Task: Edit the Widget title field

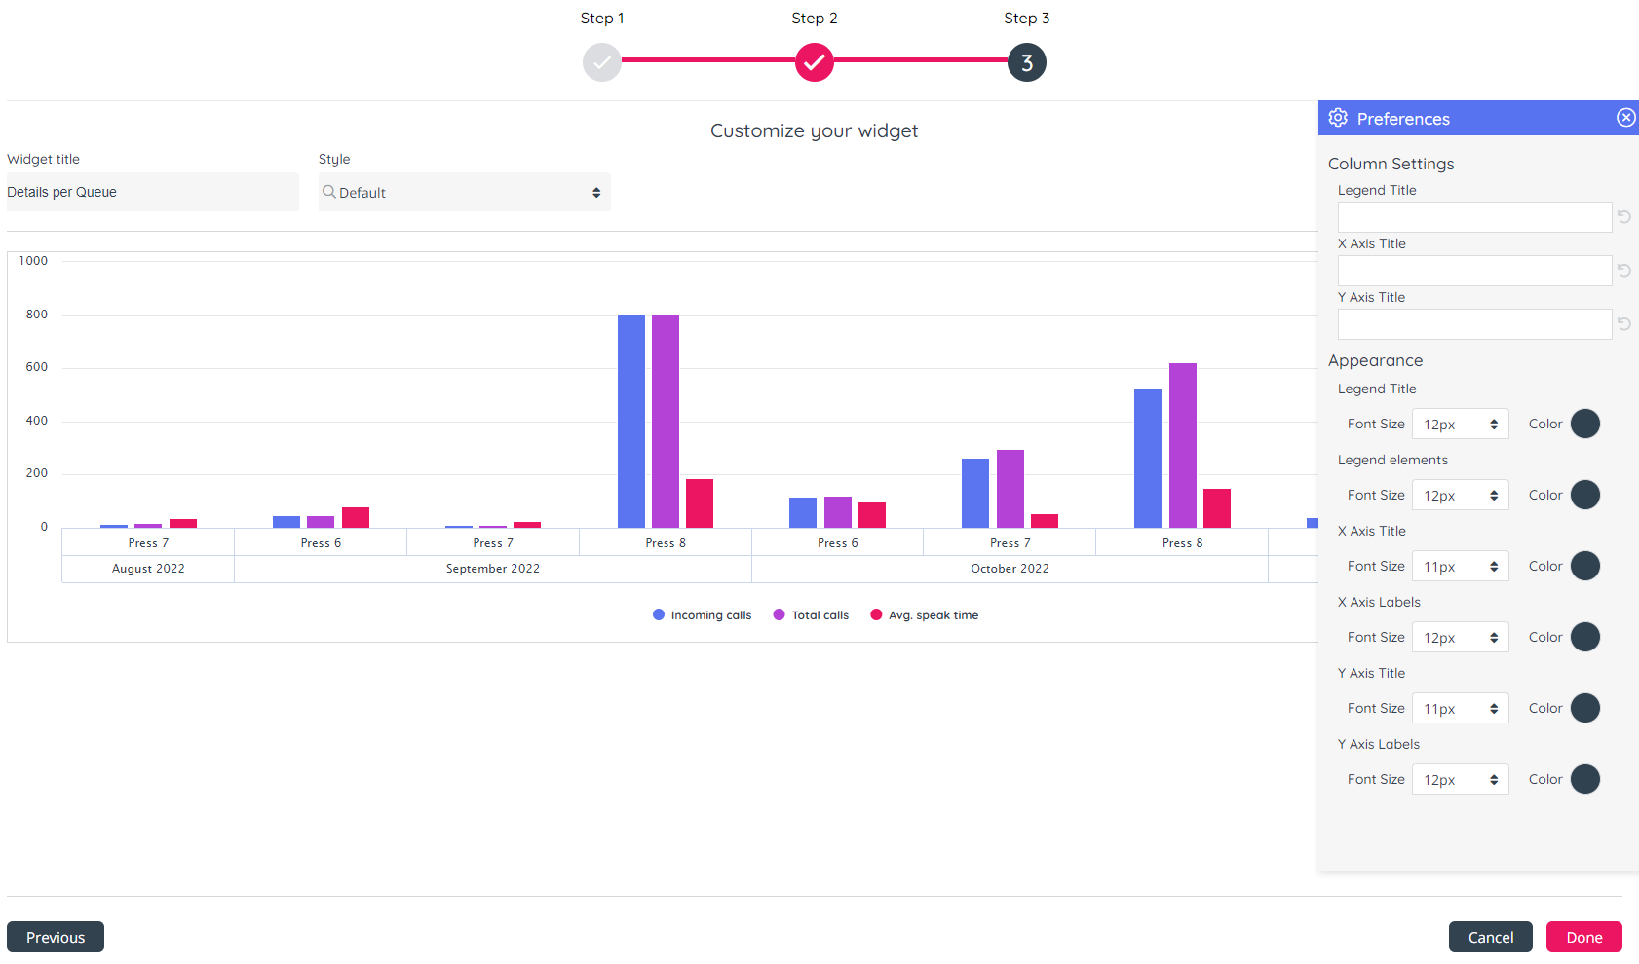Action: (x=153, y=193)
